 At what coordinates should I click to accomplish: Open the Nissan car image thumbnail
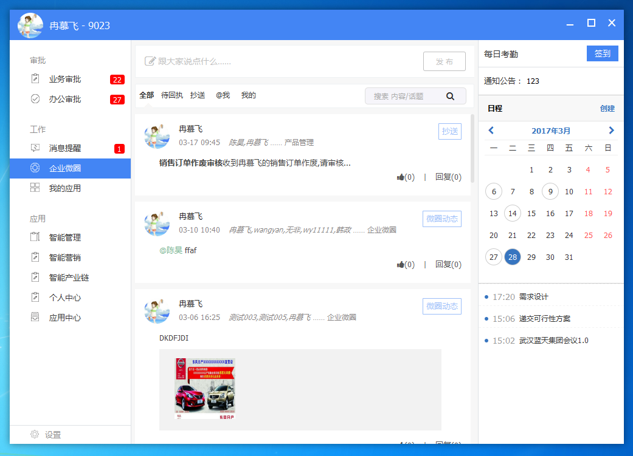pyautogui.click(x=205, y=389)
